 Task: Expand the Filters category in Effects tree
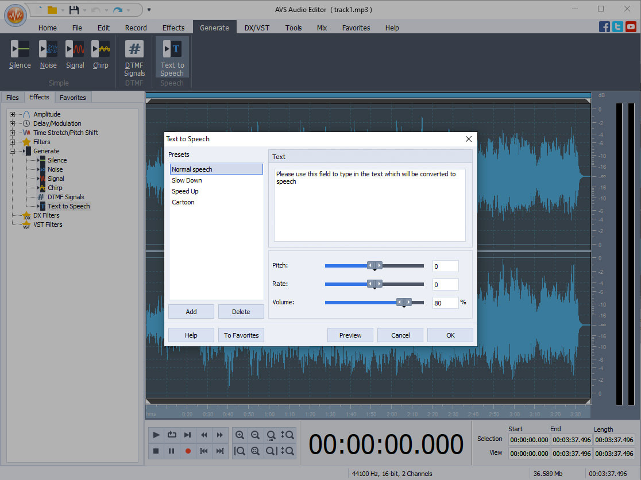pos(13,142)
